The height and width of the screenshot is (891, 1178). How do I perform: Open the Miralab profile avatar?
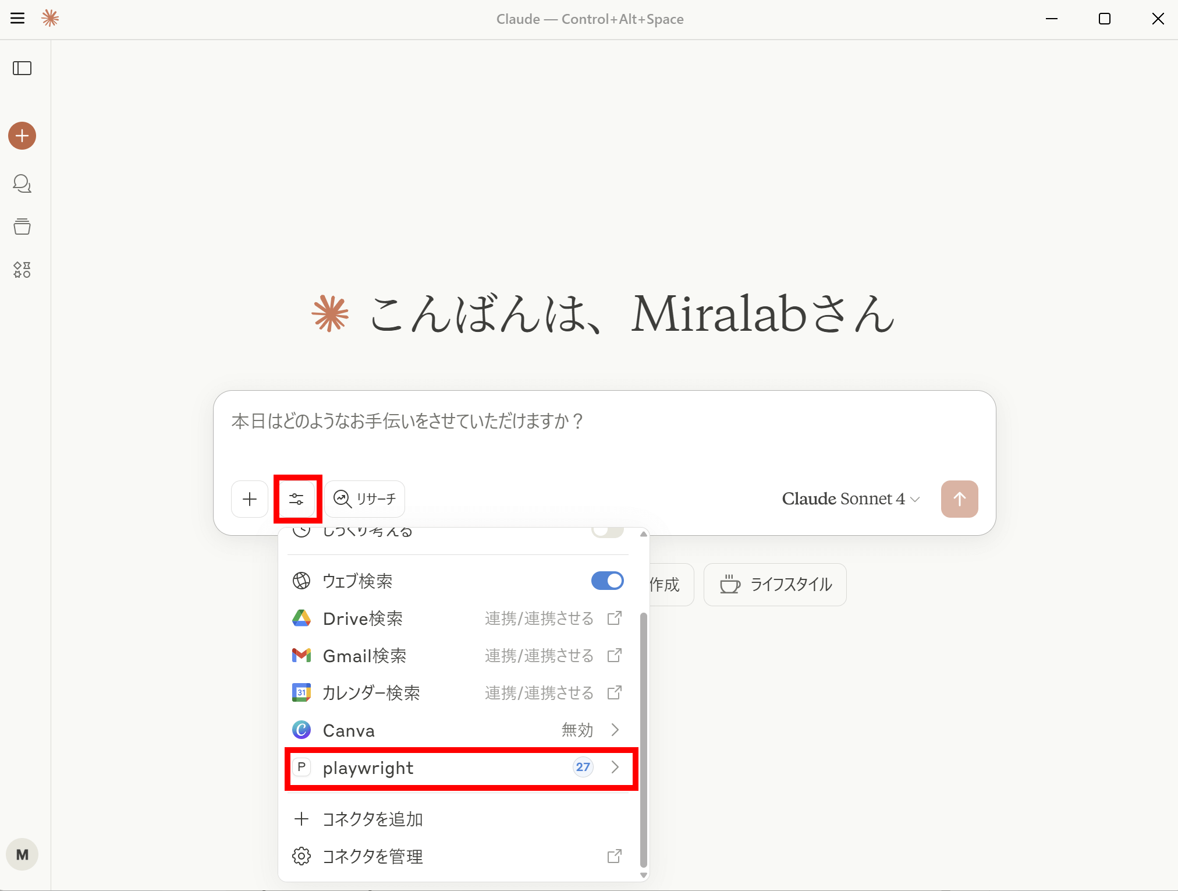point(22,854)
